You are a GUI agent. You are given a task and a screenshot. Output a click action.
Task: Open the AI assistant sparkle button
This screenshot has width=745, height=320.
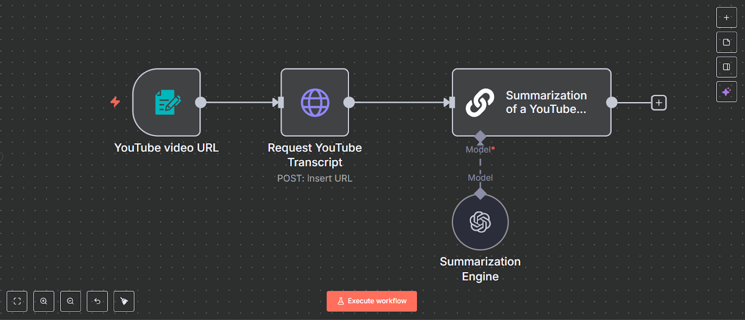[x=726, y=92]
